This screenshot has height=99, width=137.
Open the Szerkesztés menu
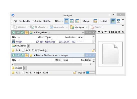pyautogui.click(x=25, y=21)
